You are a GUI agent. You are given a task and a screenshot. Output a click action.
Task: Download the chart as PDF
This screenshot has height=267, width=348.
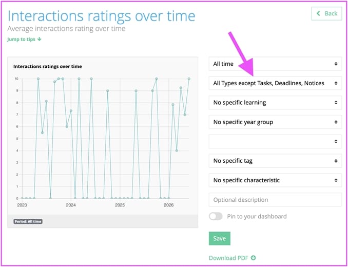232,258
